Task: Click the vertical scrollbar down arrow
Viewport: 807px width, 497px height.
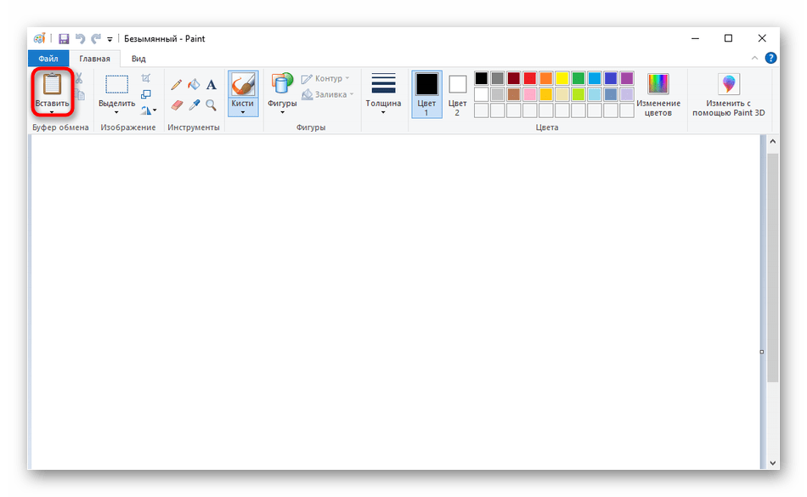Action: pos(772,462)
